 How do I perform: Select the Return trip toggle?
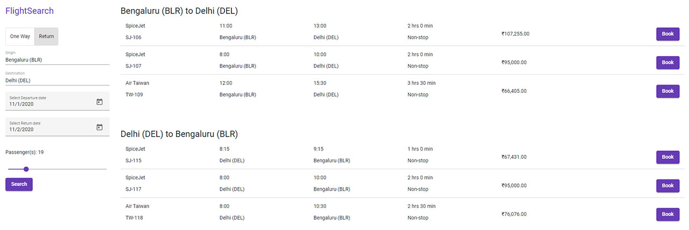pos(46,37)
